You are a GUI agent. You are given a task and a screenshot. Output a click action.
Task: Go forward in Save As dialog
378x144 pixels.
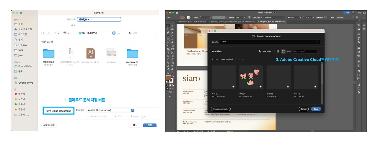click(48, 33)
